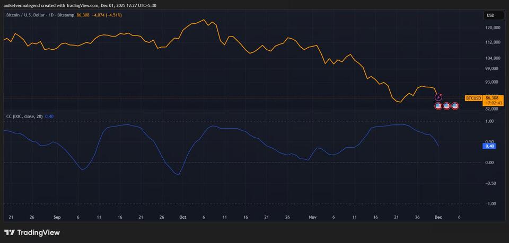Viewport: 509px width, 243px height.
Task: Click the 104,000 price axis label
Action: (x=493, y=58)
